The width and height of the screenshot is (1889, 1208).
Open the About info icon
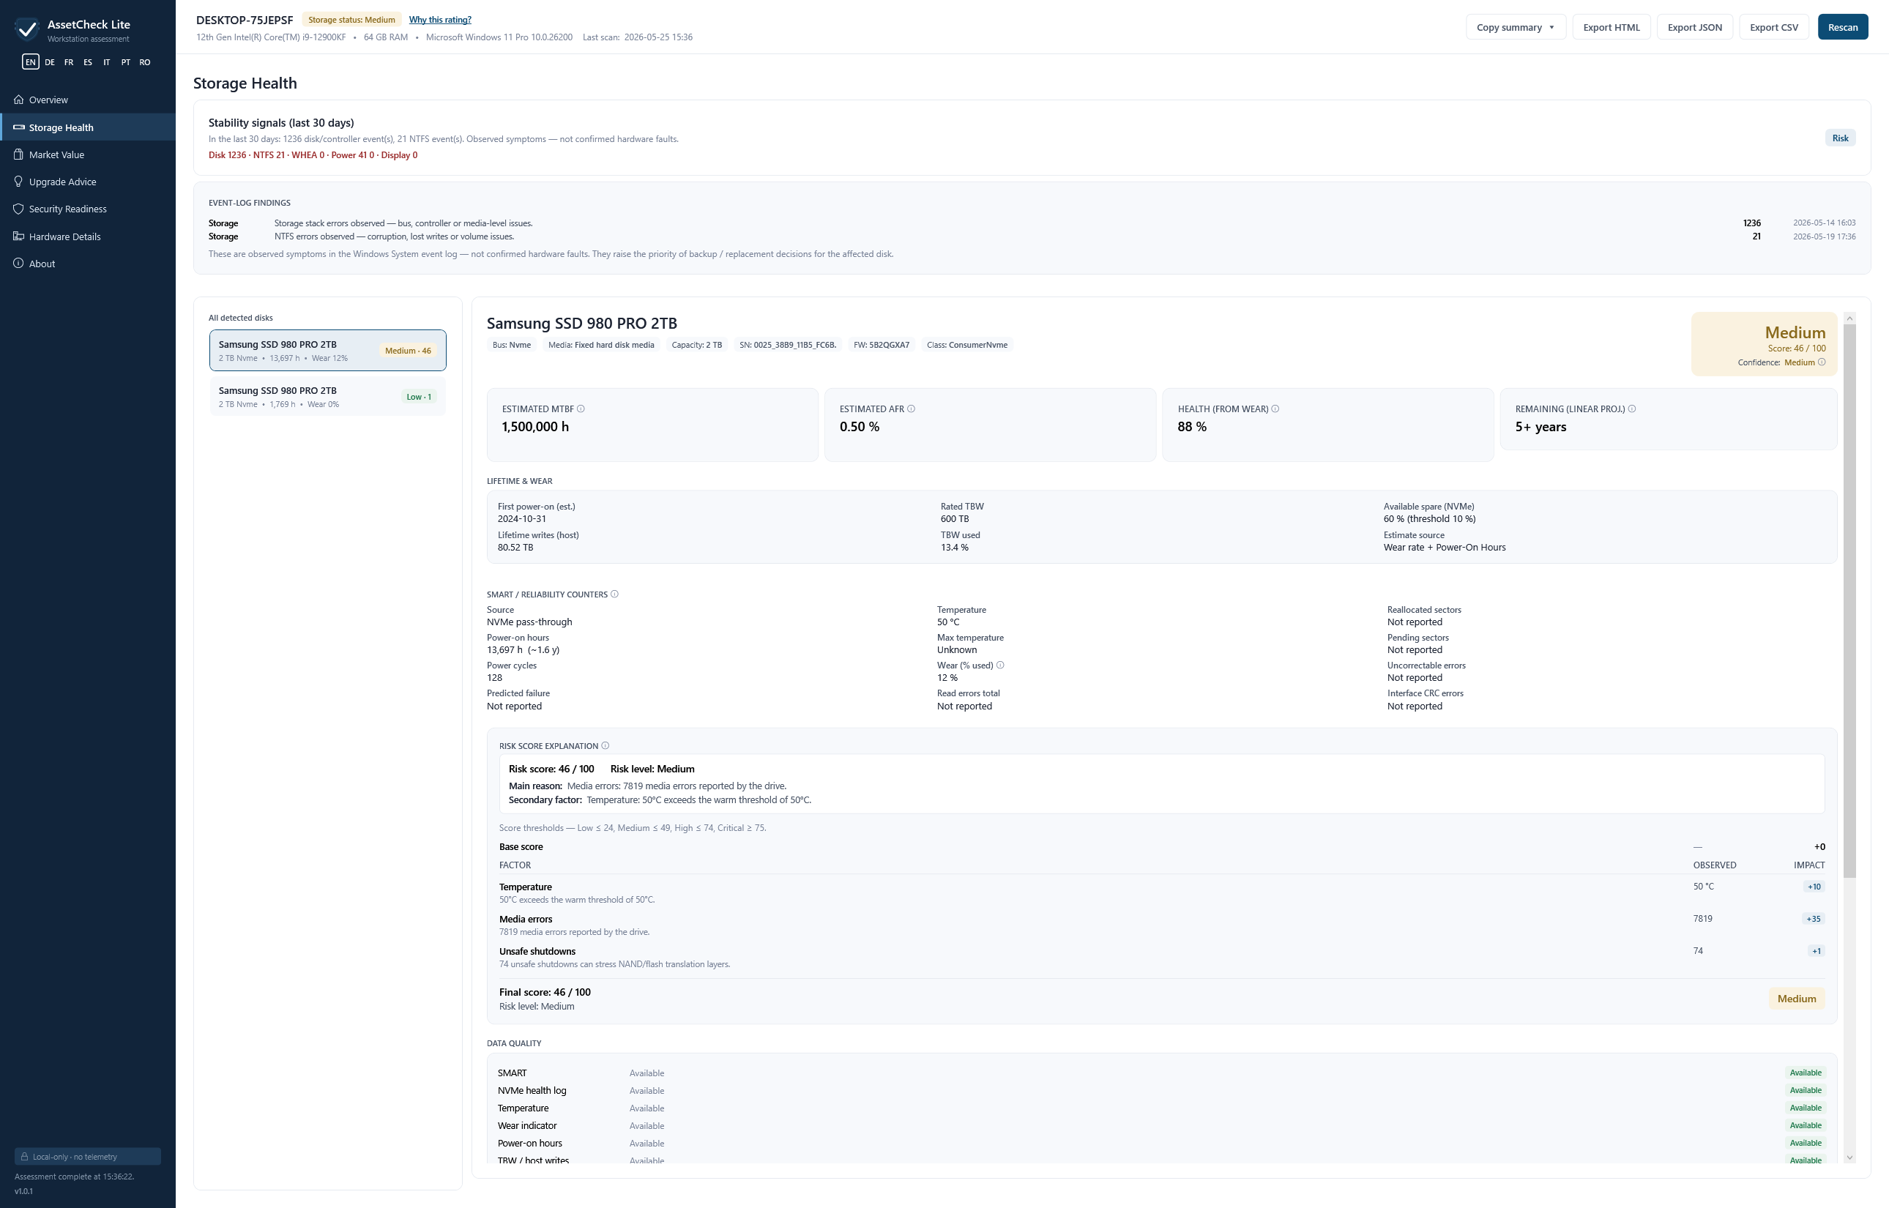point(19,264)
